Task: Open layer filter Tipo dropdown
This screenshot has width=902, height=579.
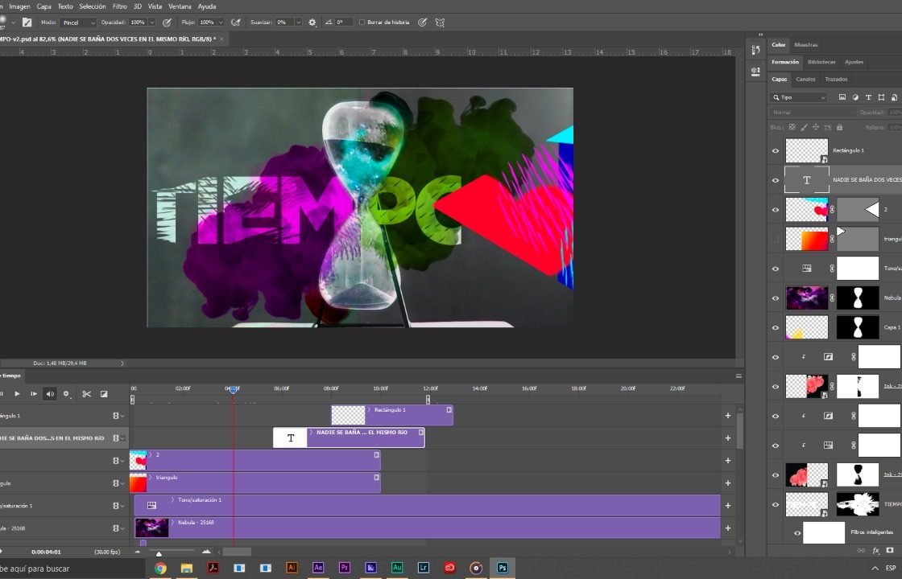Action: 799,97
